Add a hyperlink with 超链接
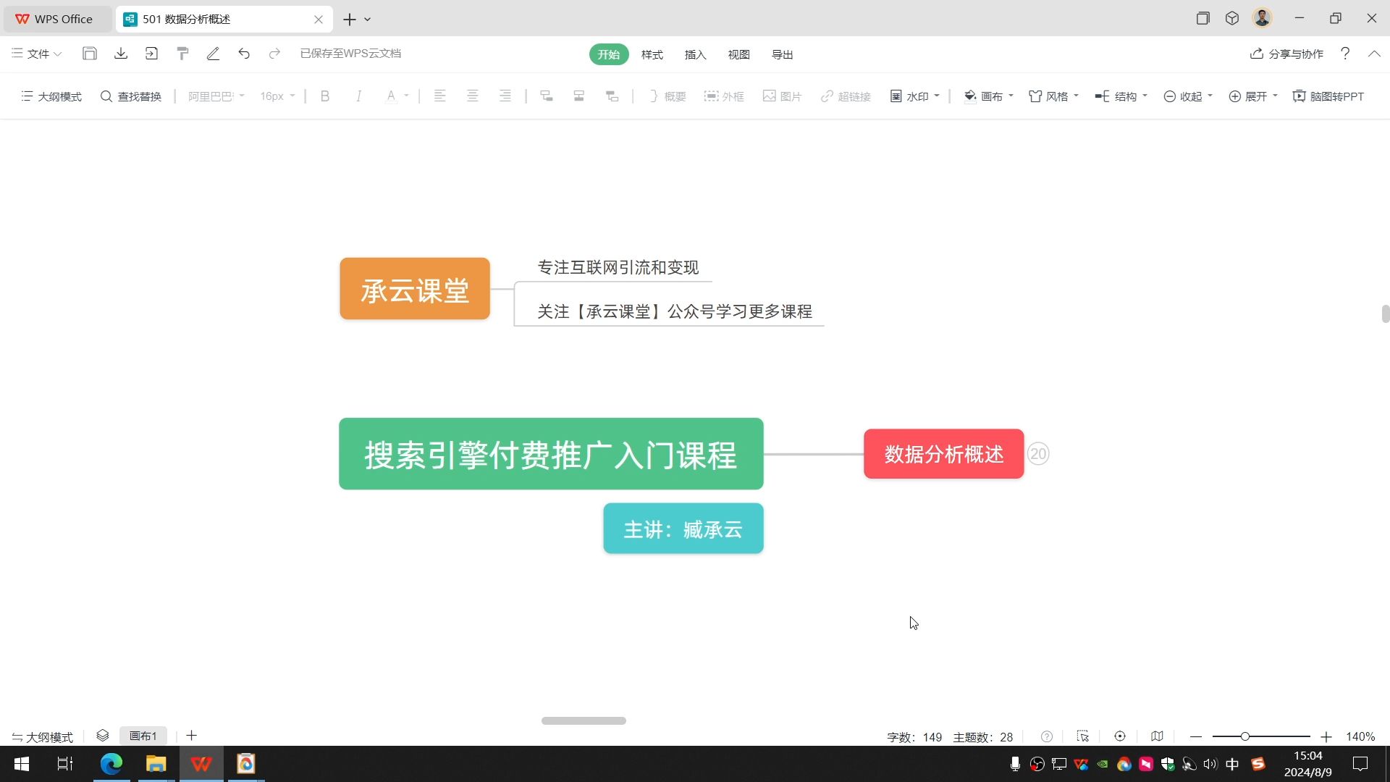1390x782 pixels. tap(846, 96)
